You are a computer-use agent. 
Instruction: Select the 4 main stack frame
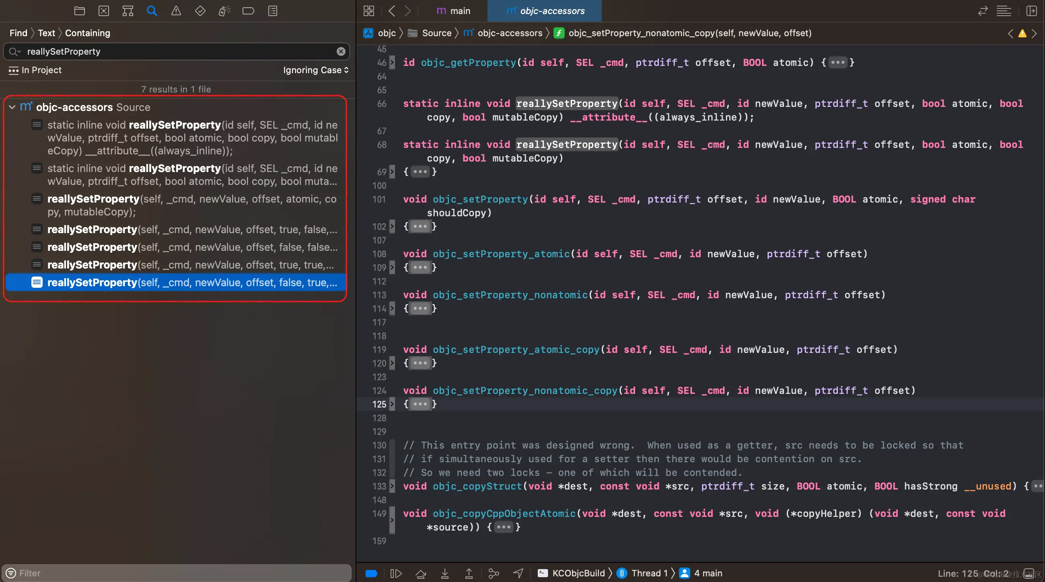click(x=701, y=573)
